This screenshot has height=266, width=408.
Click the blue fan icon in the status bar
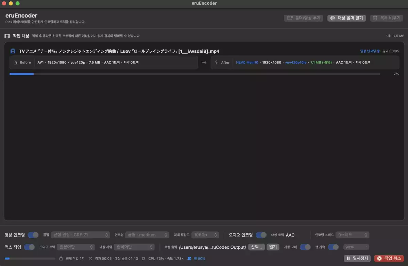coord(190,259)
